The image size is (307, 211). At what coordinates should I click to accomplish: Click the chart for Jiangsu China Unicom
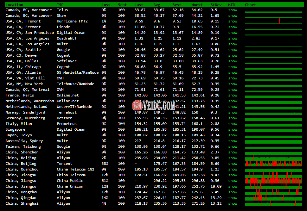point(273,186)
